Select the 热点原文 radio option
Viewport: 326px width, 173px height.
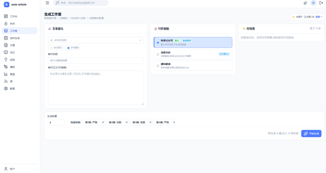51,48
